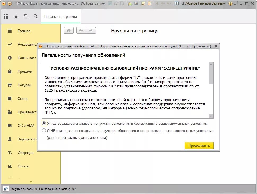This screenshot has width=257, height=194.
Task: Open the sections menu grid icon
Action: (6, 16)
